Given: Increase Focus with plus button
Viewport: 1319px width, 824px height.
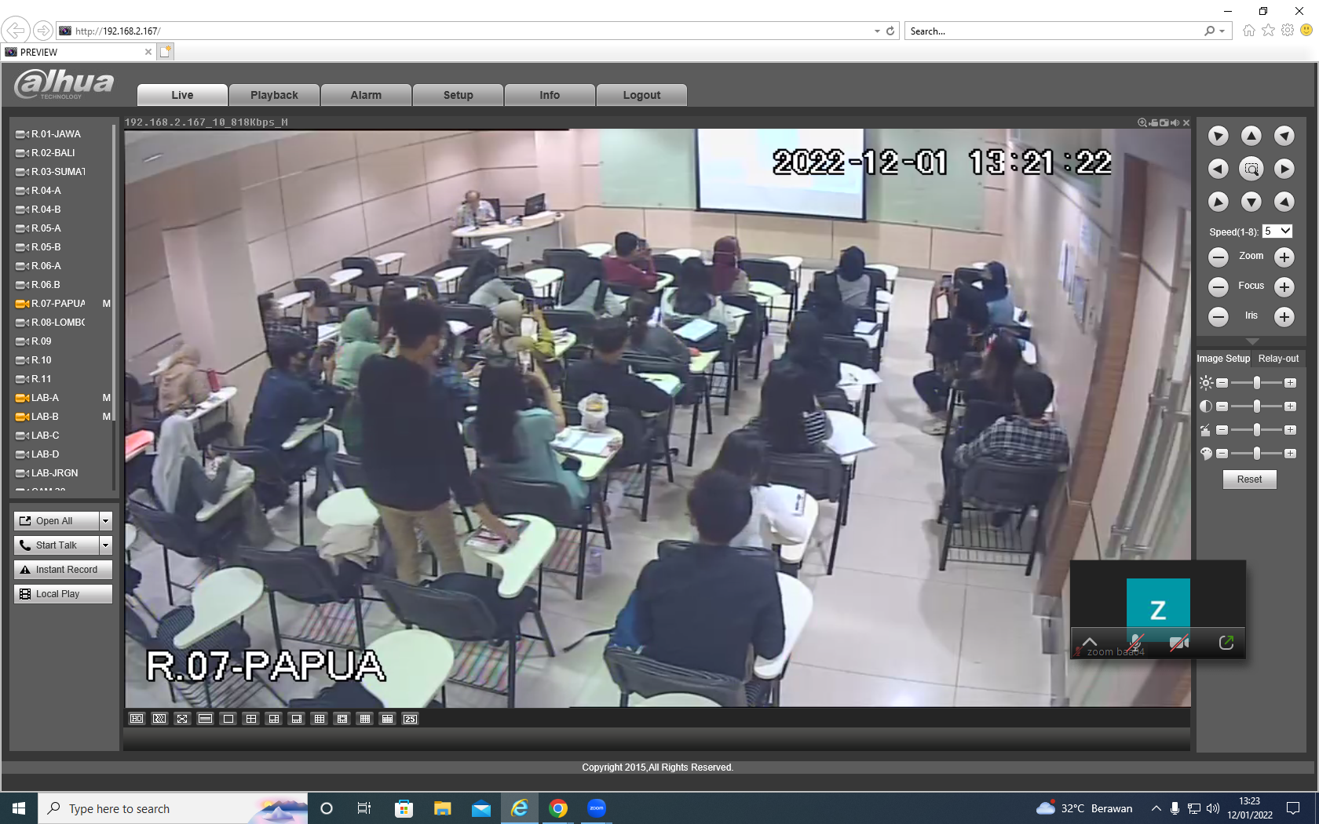Looking at the screenshot, I should (x=1284, y=286).
